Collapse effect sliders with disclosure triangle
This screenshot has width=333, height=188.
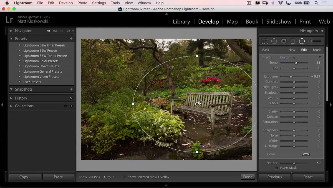pyautogui.click(x=320, y=57)
